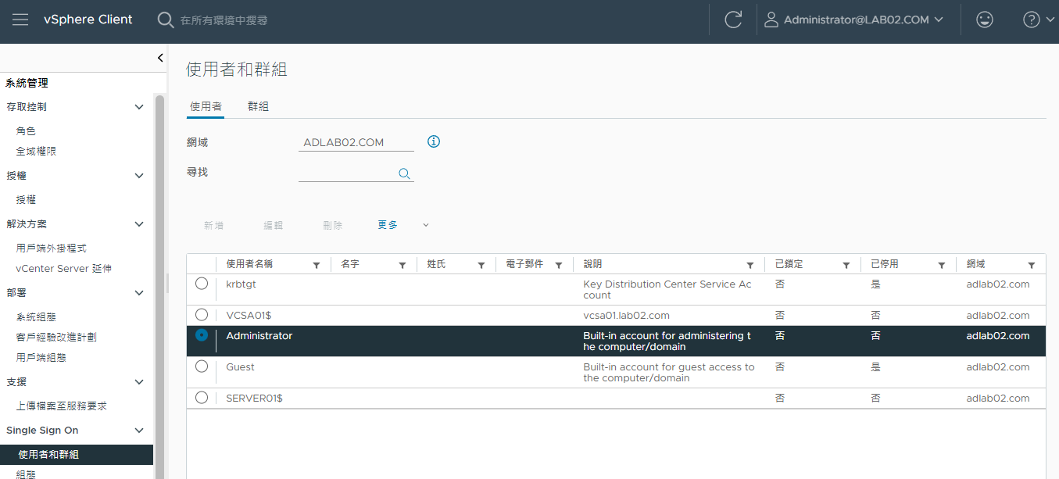Viewport: 1059px width, 479px height.
Task: Select the krbtgt user radio button
Action: (202, 284)
